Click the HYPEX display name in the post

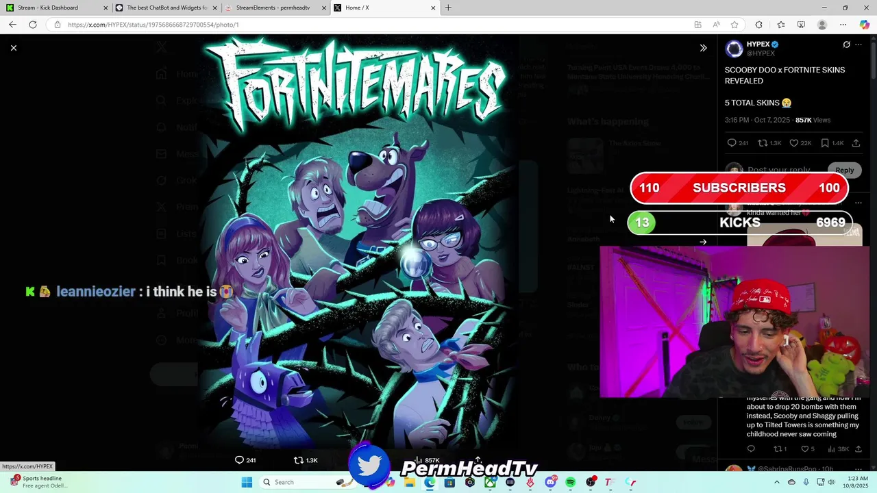pos(758,45)
